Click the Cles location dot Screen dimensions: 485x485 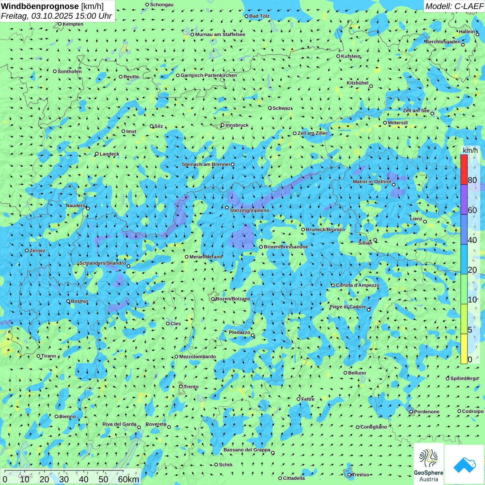(168, 324)
